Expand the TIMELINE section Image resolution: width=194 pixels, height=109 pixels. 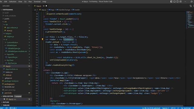coord(1,105)
